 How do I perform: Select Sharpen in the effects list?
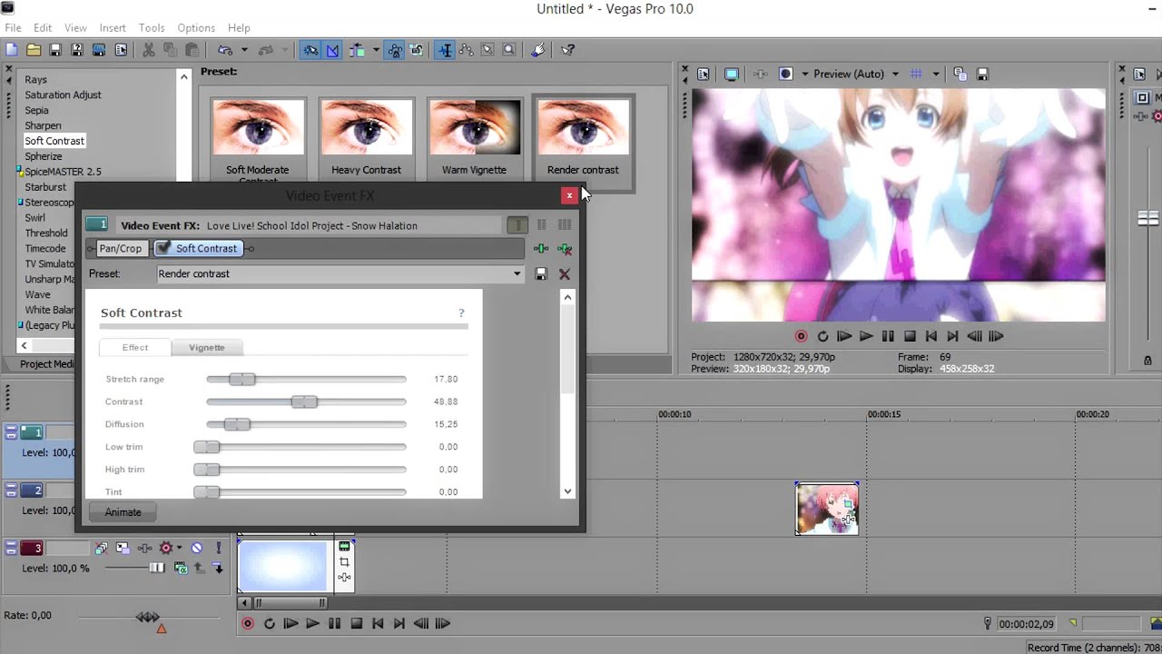[x=43, y=125]
